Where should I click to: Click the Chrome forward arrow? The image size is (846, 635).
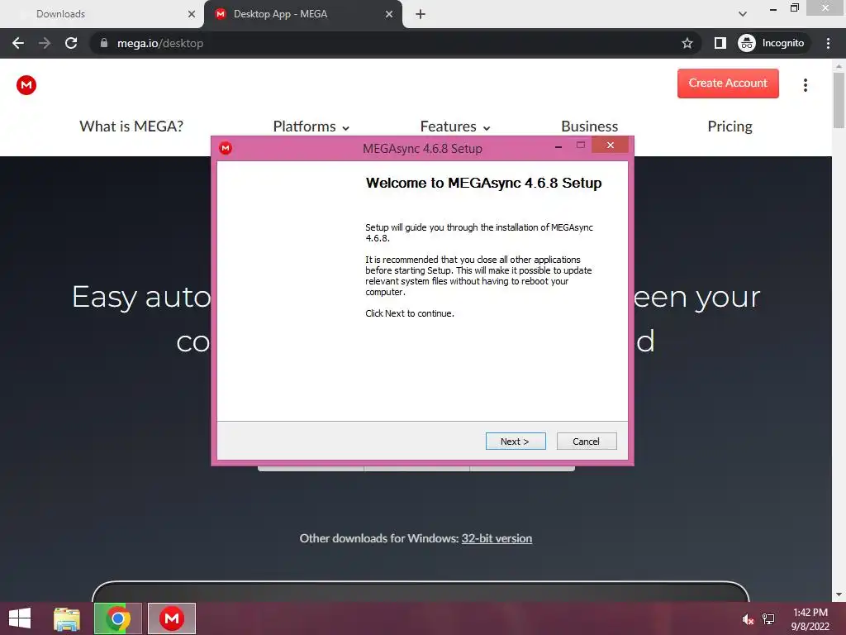[x=45, y=43]
